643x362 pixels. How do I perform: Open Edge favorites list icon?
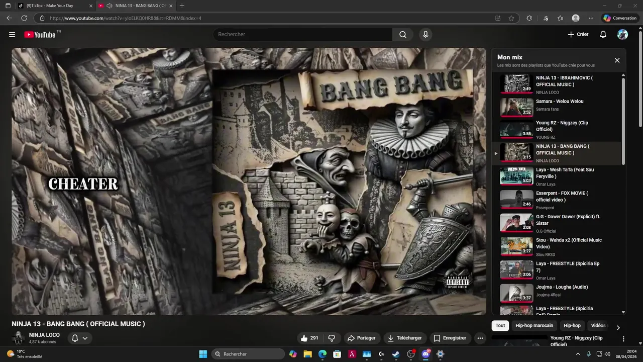pyautogui.click(x=560, y=18)
